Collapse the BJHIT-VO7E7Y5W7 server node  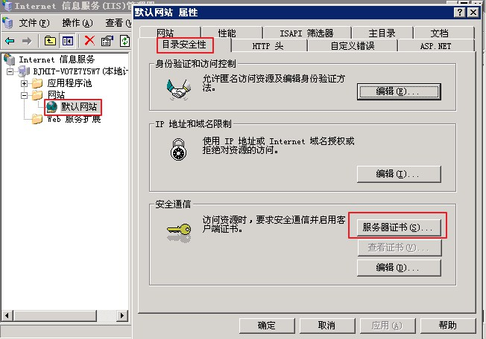tap(10, 71)
